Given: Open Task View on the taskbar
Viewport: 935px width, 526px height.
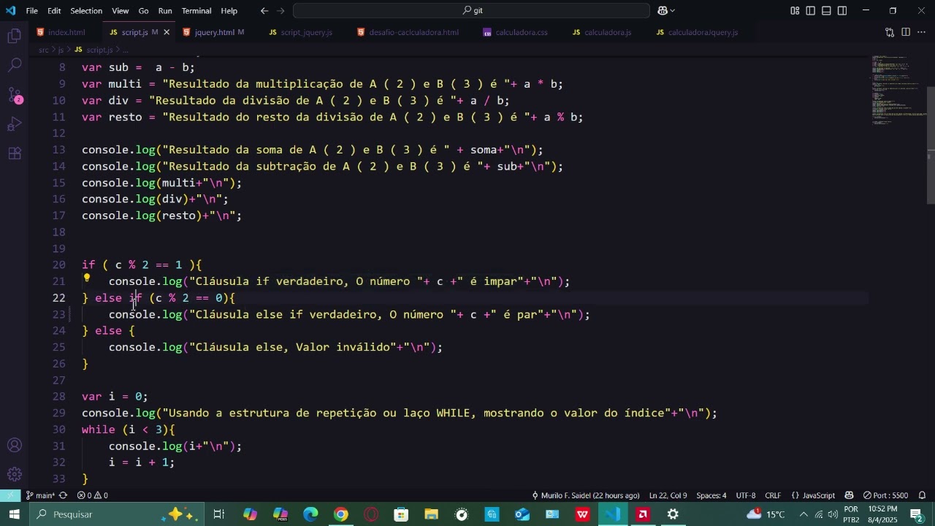Looking at the screenshot, I should (x=218, y=514).
